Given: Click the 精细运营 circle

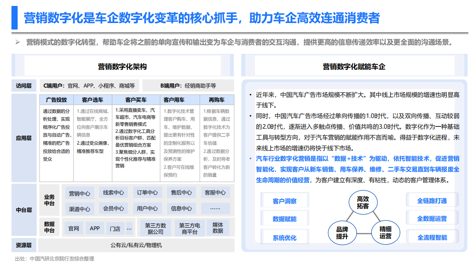Looking at the screenshot, I should click(x=385, y=233).
